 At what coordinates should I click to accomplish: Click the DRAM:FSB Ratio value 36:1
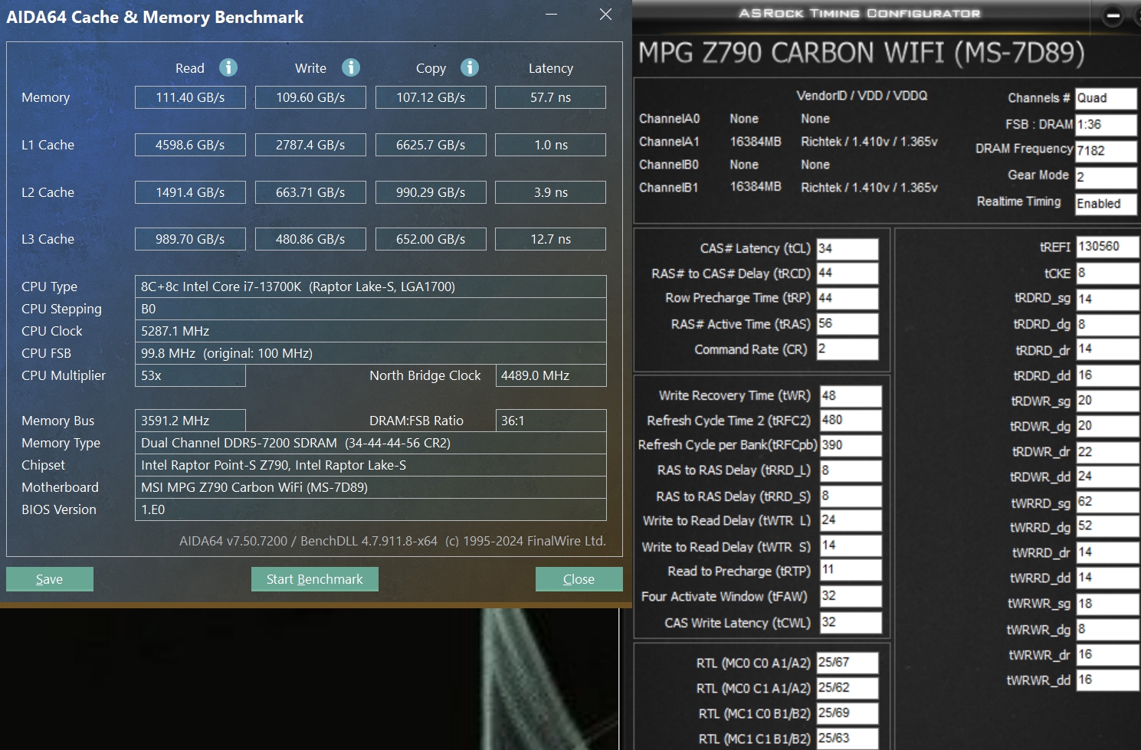click(551, 421)
